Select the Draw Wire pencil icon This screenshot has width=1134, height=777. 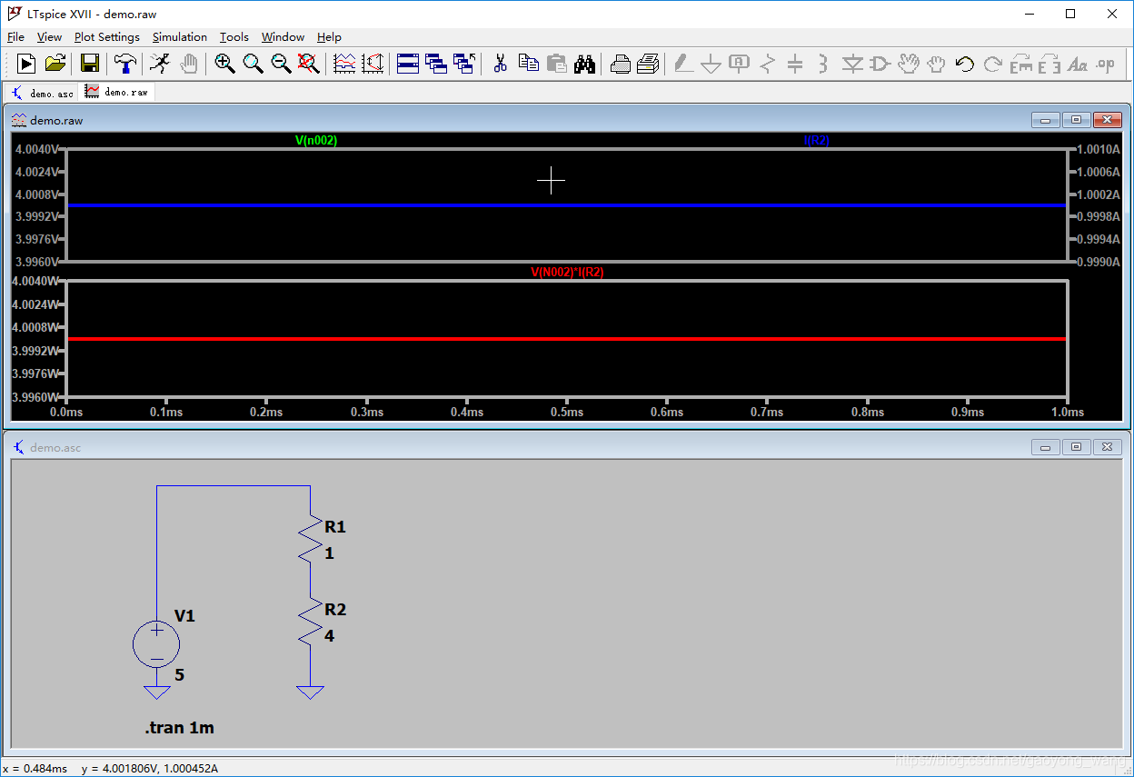[x=683, y=63]
